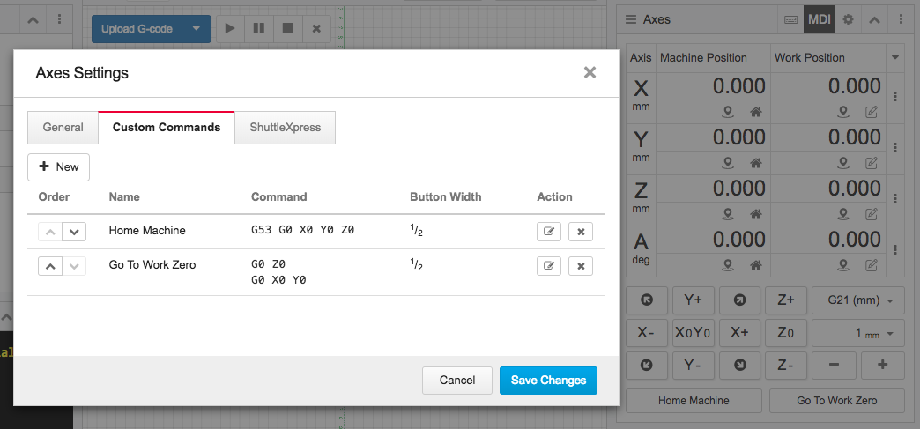
Task: Move Go To Work Zero up
Action: 50,266
